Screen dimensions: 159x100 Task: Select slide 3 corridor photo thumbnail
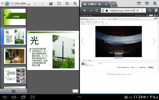(15, 56)
